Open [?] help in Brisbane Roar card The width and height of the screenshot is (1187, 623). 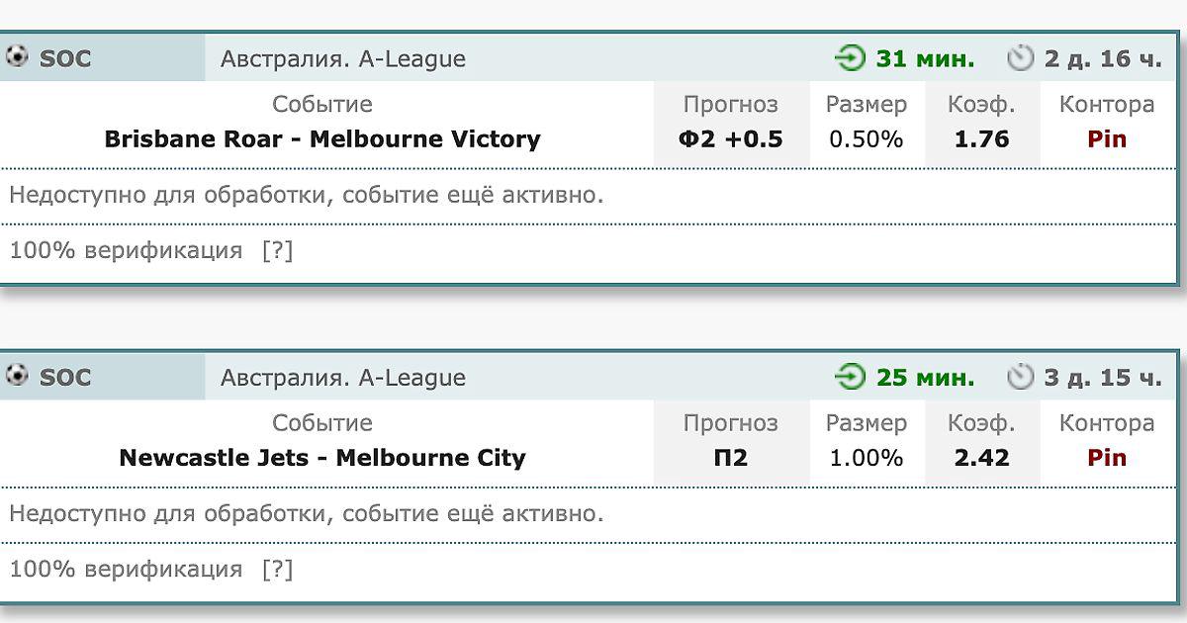tap(278, 251)
